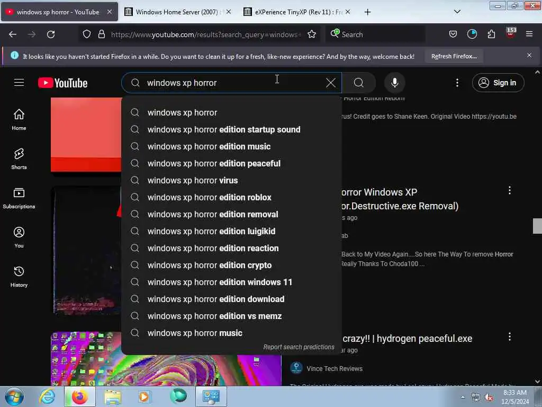Screen dimensions: 542x407
Task: Open YouTube settings three-dot menu
Action: pos(457,83)
